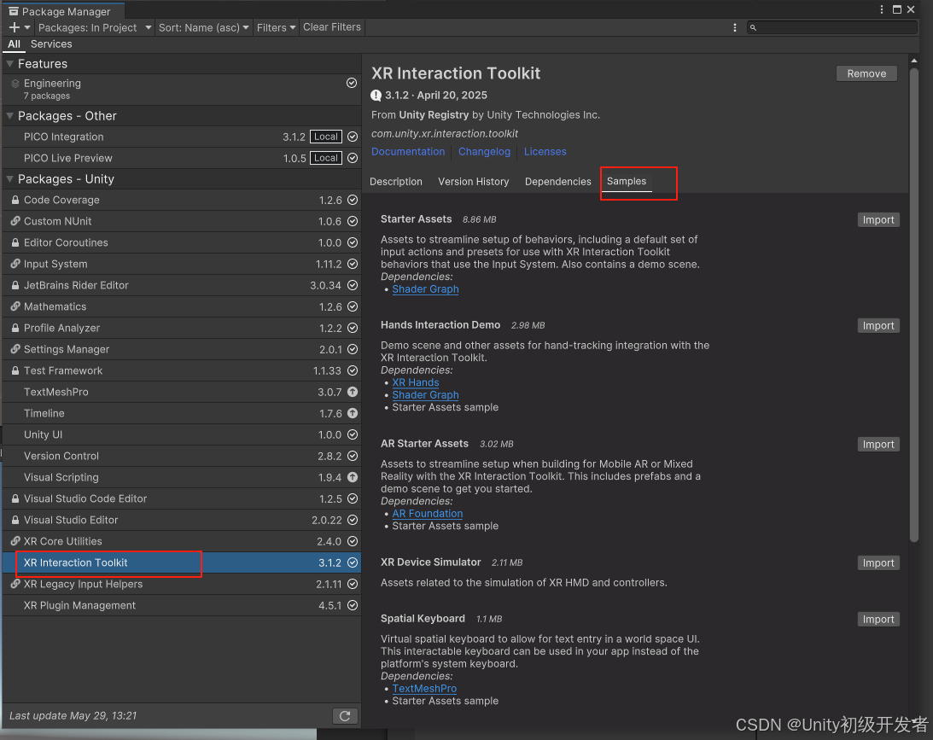
Task: Click the add package plus icon
Action: click(15, 27)
